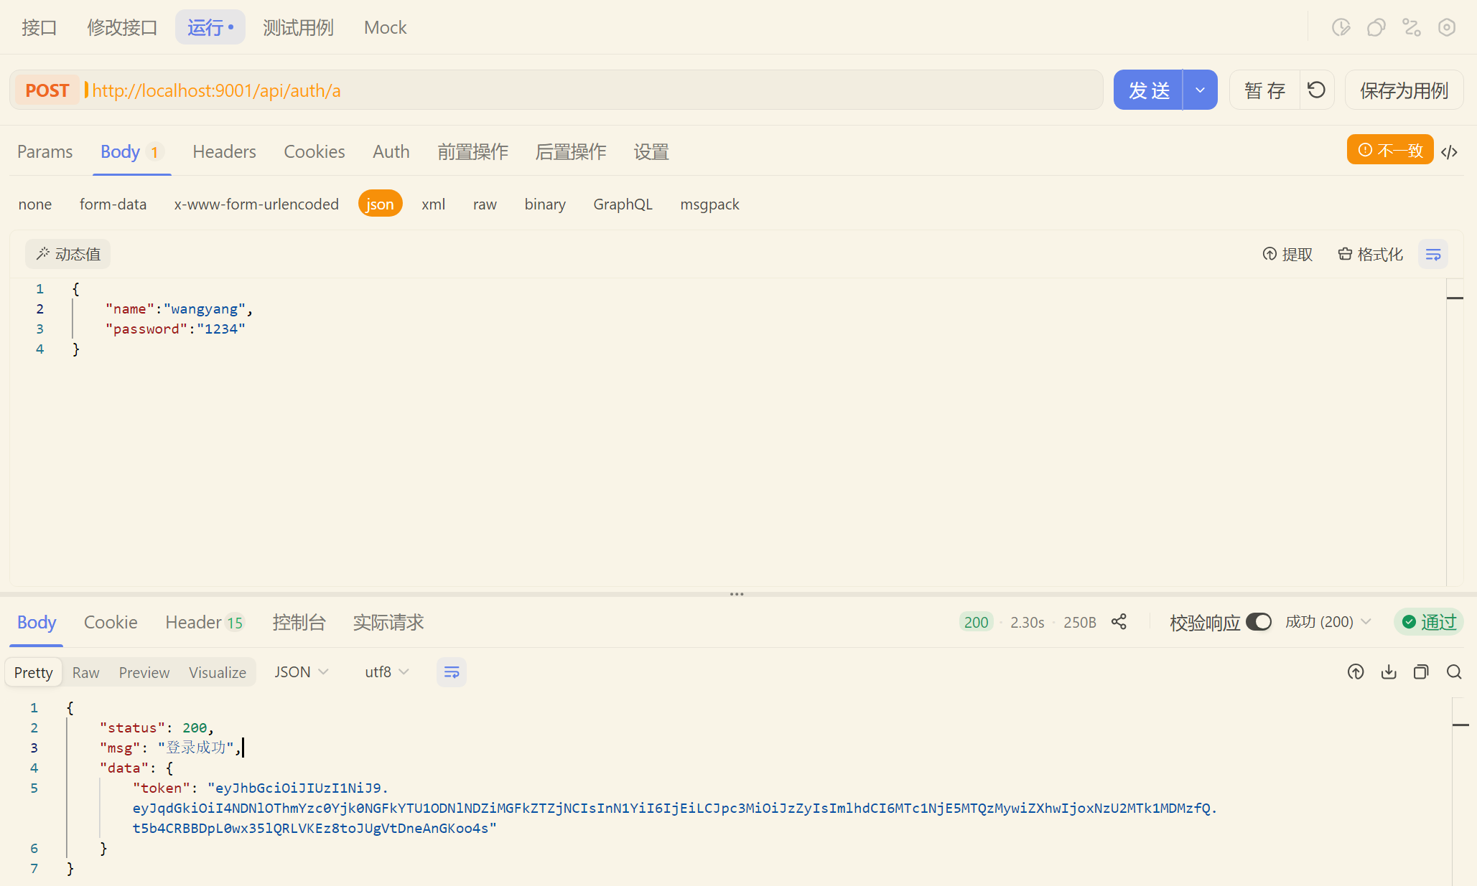Viewport: 1477px width, 886px height.
Task: Expand the 发送 send dropdown arrow
Action: (x=1199, y=90)
